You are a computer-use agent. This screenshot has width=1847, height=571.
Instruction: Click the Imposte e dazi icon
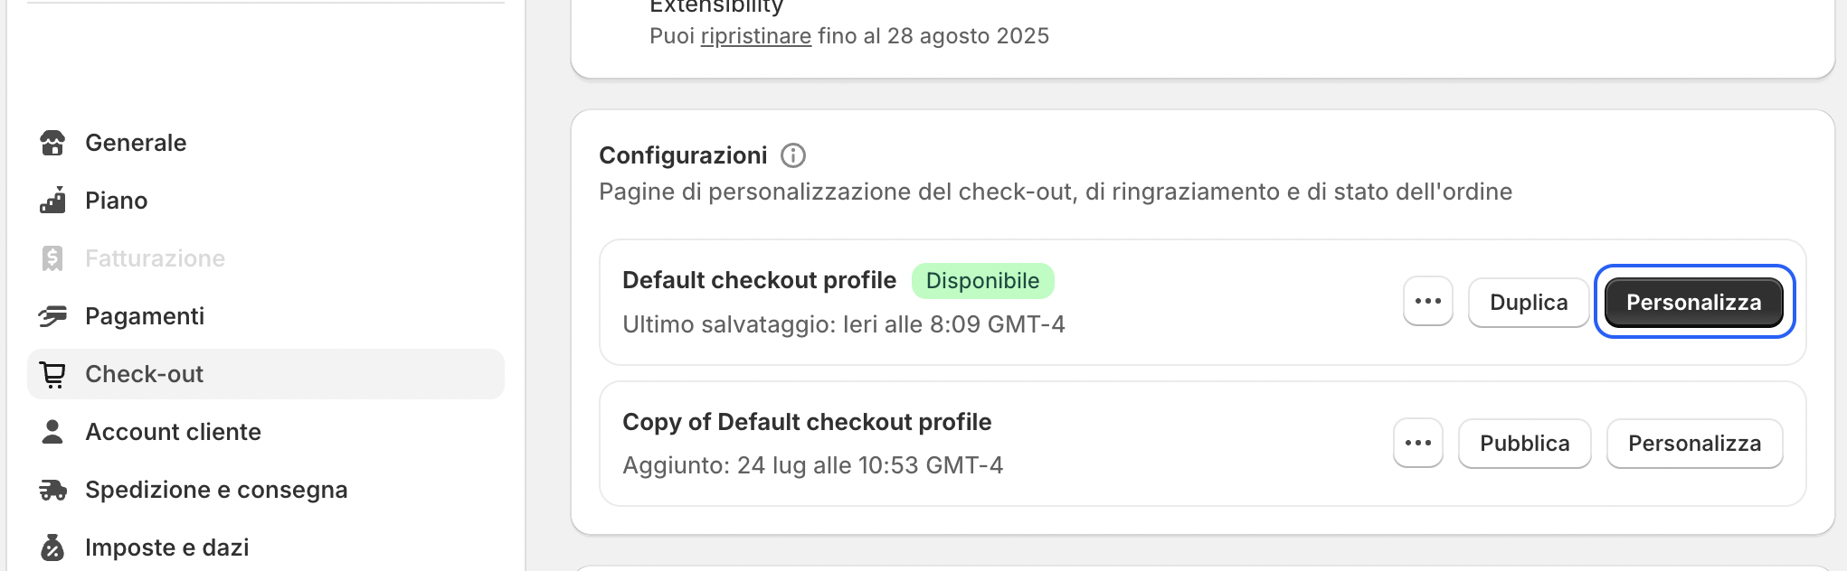coord(52,548)
